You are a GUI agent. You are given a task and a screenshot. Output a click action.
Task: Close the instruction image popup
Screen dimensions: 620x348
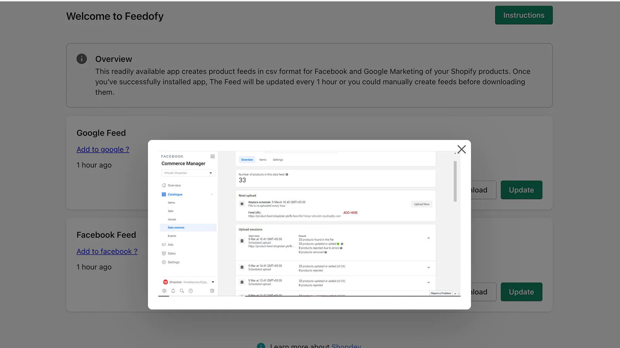coord(461,149)
